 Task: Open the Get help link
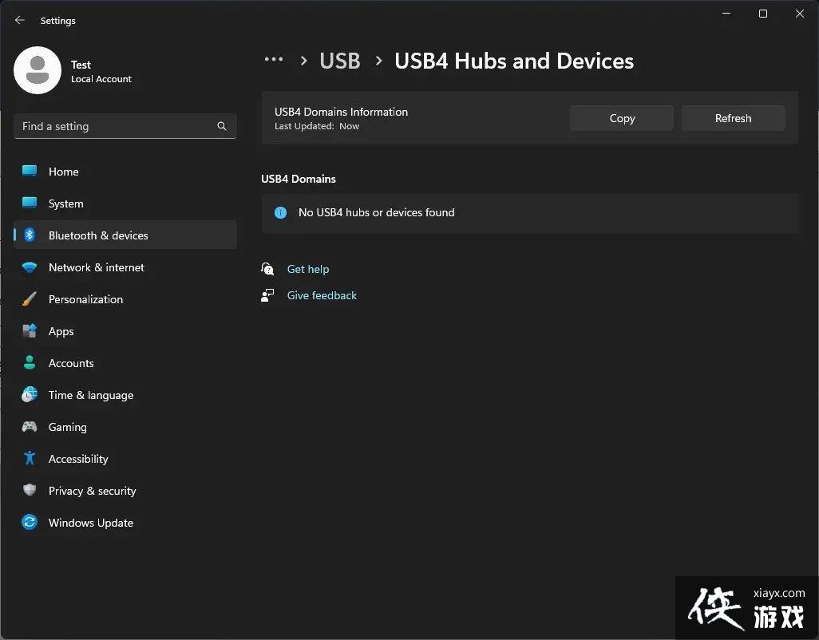click(x=308, y=269)
